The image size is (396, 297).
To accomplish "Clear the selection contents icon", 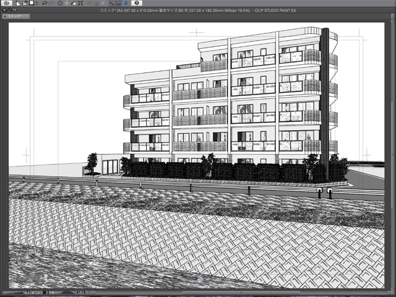I will pos(60,3).
